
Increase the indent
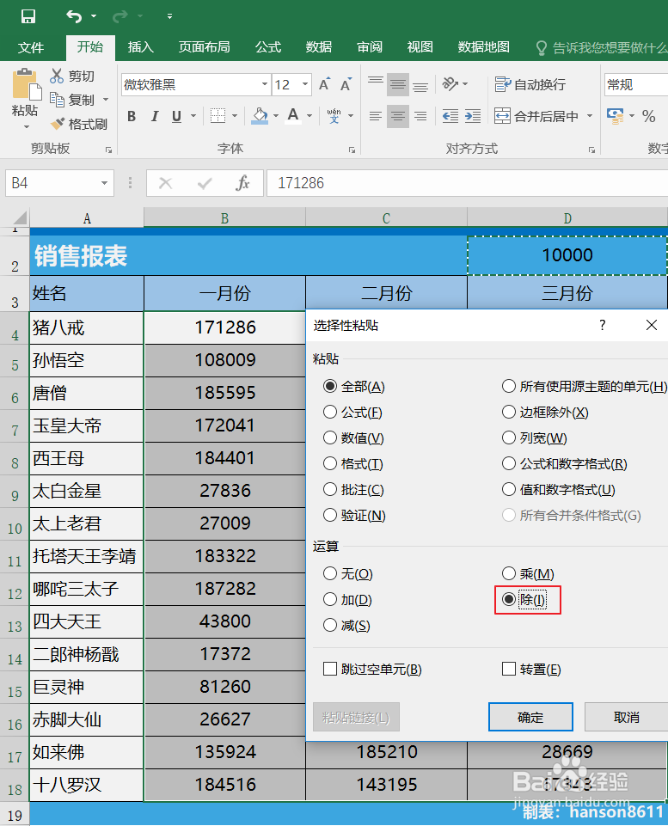coord(473,116)
